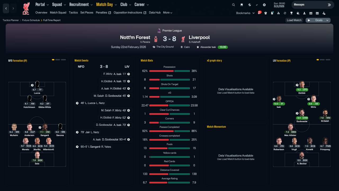Go to Fixture Schedule breadcrumb
339x191 pixels.
31,20
